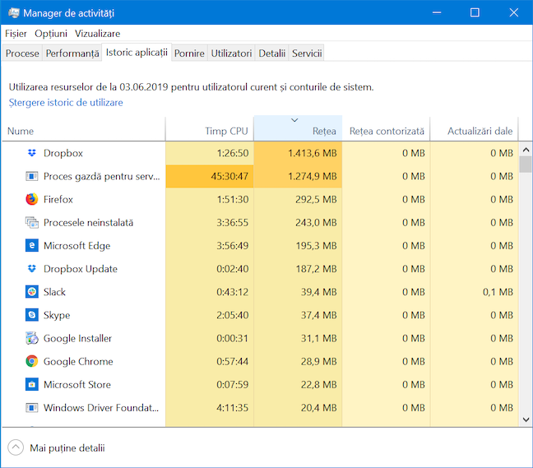Select the Skype row name

[57, 315]
